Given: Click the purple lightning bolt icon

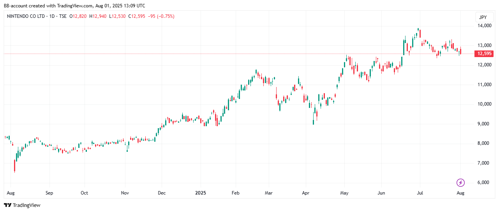Looking at the screenshot, I should tap(460, 182).
